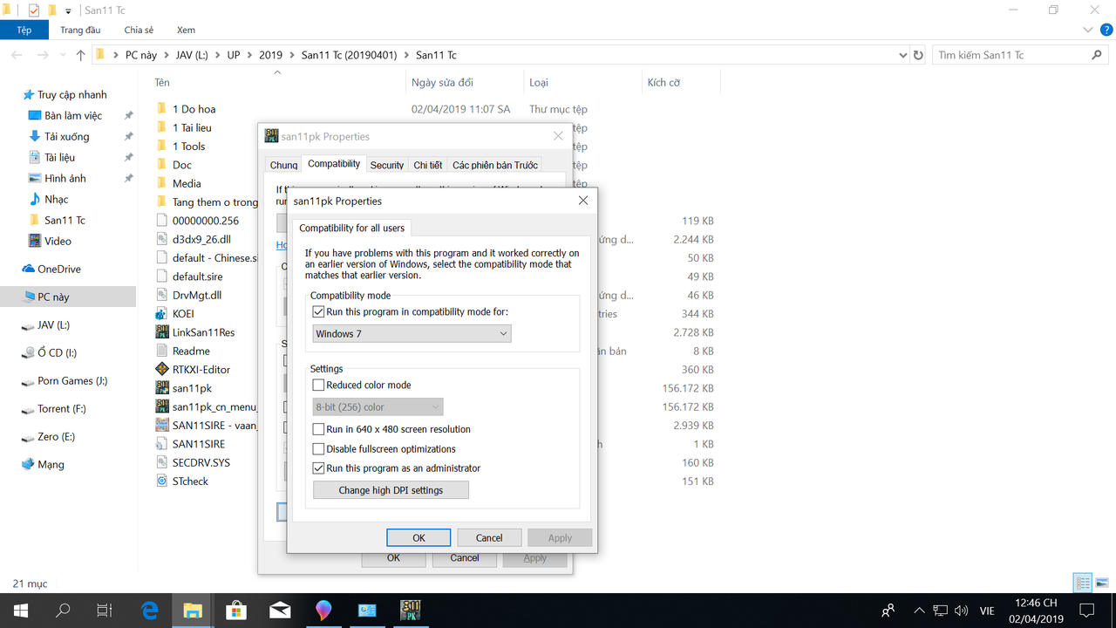
Task: Open Nhạc folder in sidebar
Action: [x=56, y=199]
